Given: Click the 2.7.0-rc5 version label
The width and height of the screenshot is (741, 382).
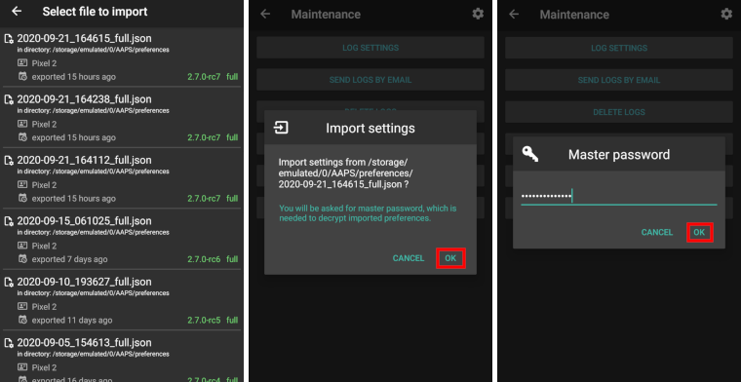Looking at the screenshot, I should coord(204,321).
